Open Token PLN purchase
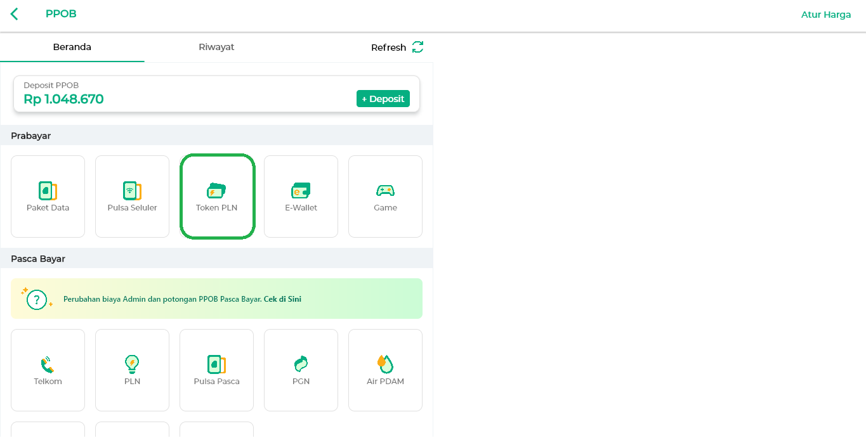The height and width of the screenshot is (438, 866). [x=217, y=196]
